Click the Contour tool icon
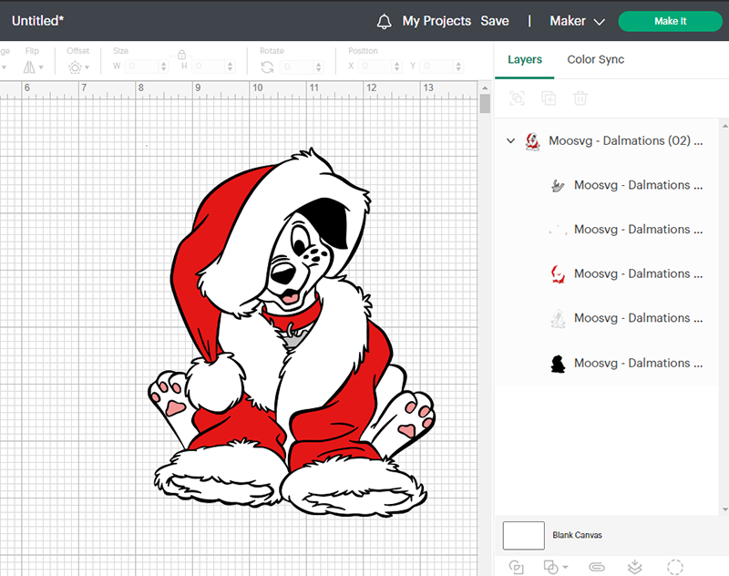 674,567
